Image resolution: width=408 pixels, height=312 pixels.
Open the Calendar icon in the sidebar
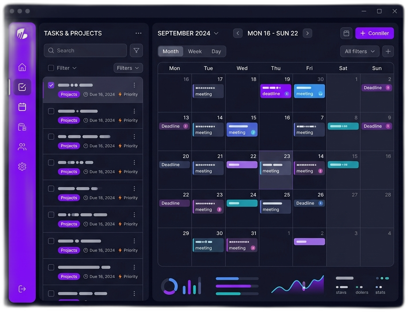22,107
